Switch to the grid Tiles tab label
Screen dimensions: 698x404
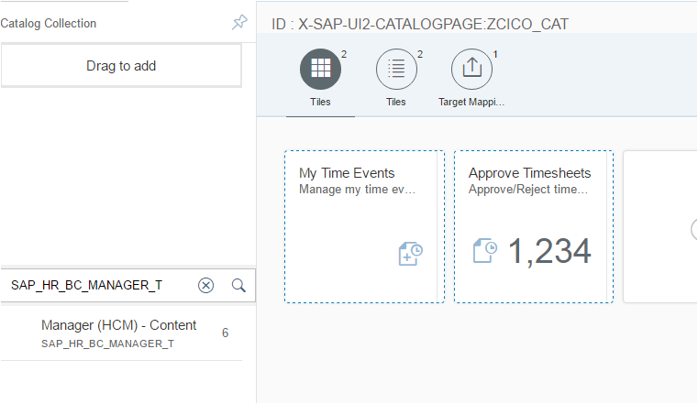click(320, 102)
